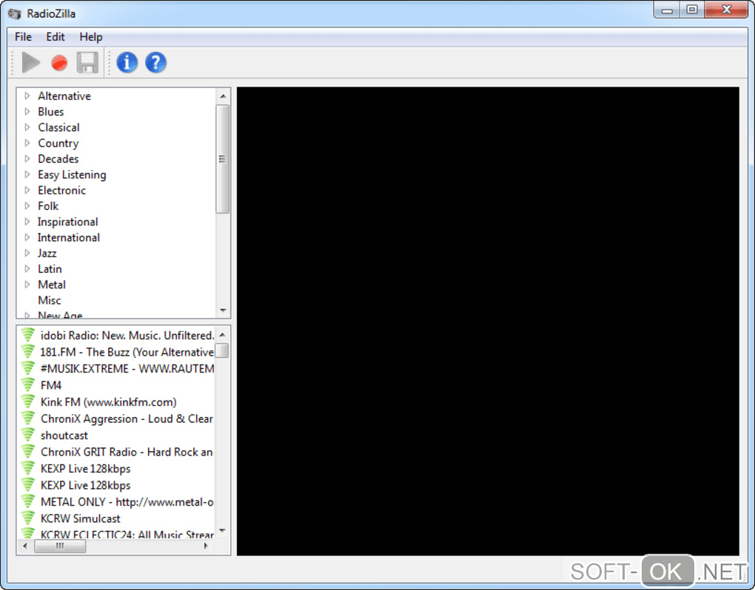Click the signal icon beside shoutcast
This screenshot has height=590, width=755.
click(28, 435)
